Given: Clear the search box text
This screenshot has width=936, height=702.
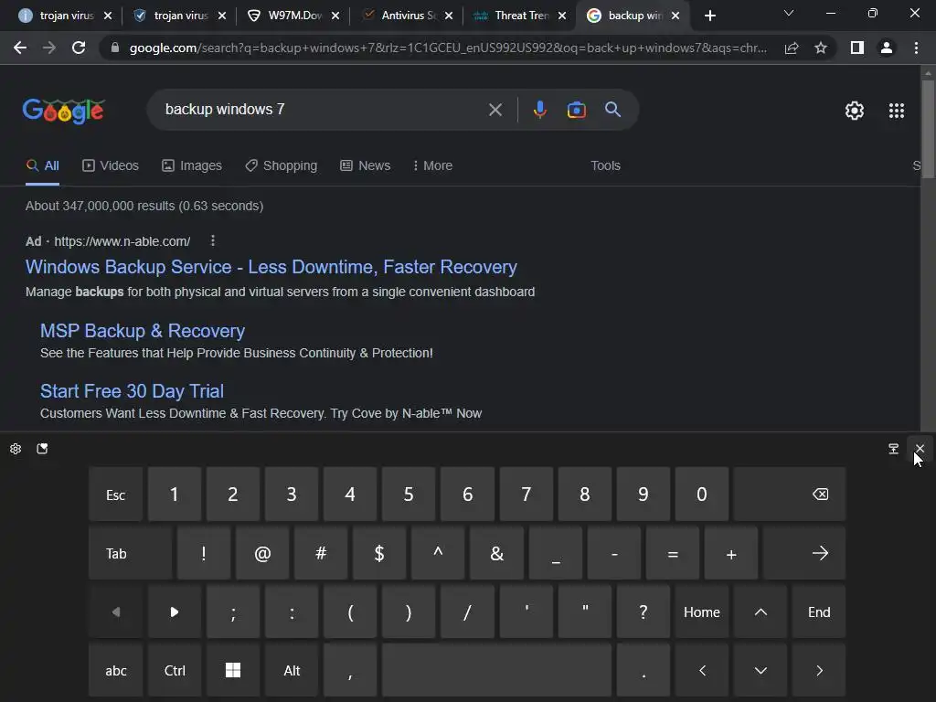Looking at the screenshot, I should [x=495, y=110].
